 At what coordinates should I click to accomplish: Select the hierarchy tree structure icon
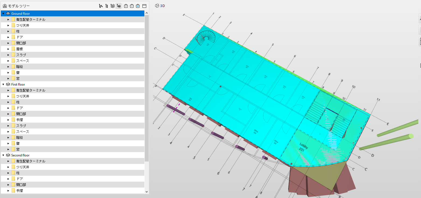(101, 6)
